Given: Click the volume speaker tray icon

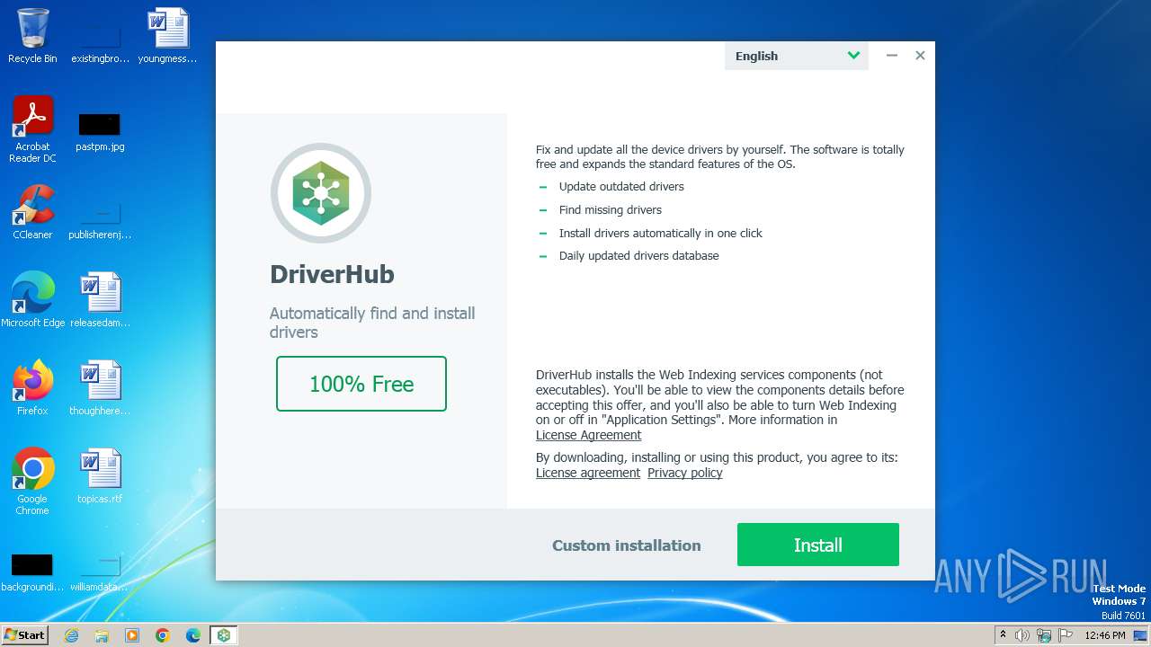Looking at the screenshot, I should click(1022, 635).
